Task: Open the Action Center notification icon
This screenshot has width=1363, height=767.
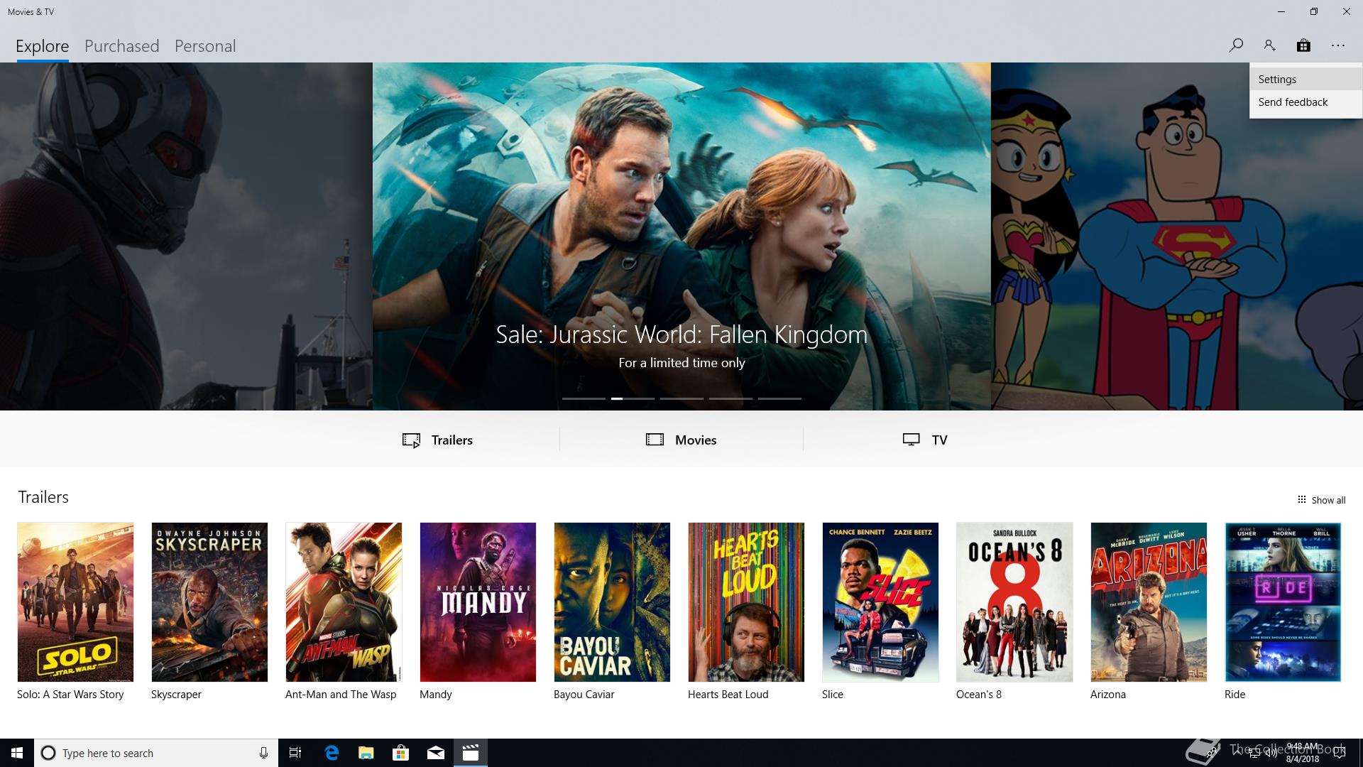Action: (1340, 753)
